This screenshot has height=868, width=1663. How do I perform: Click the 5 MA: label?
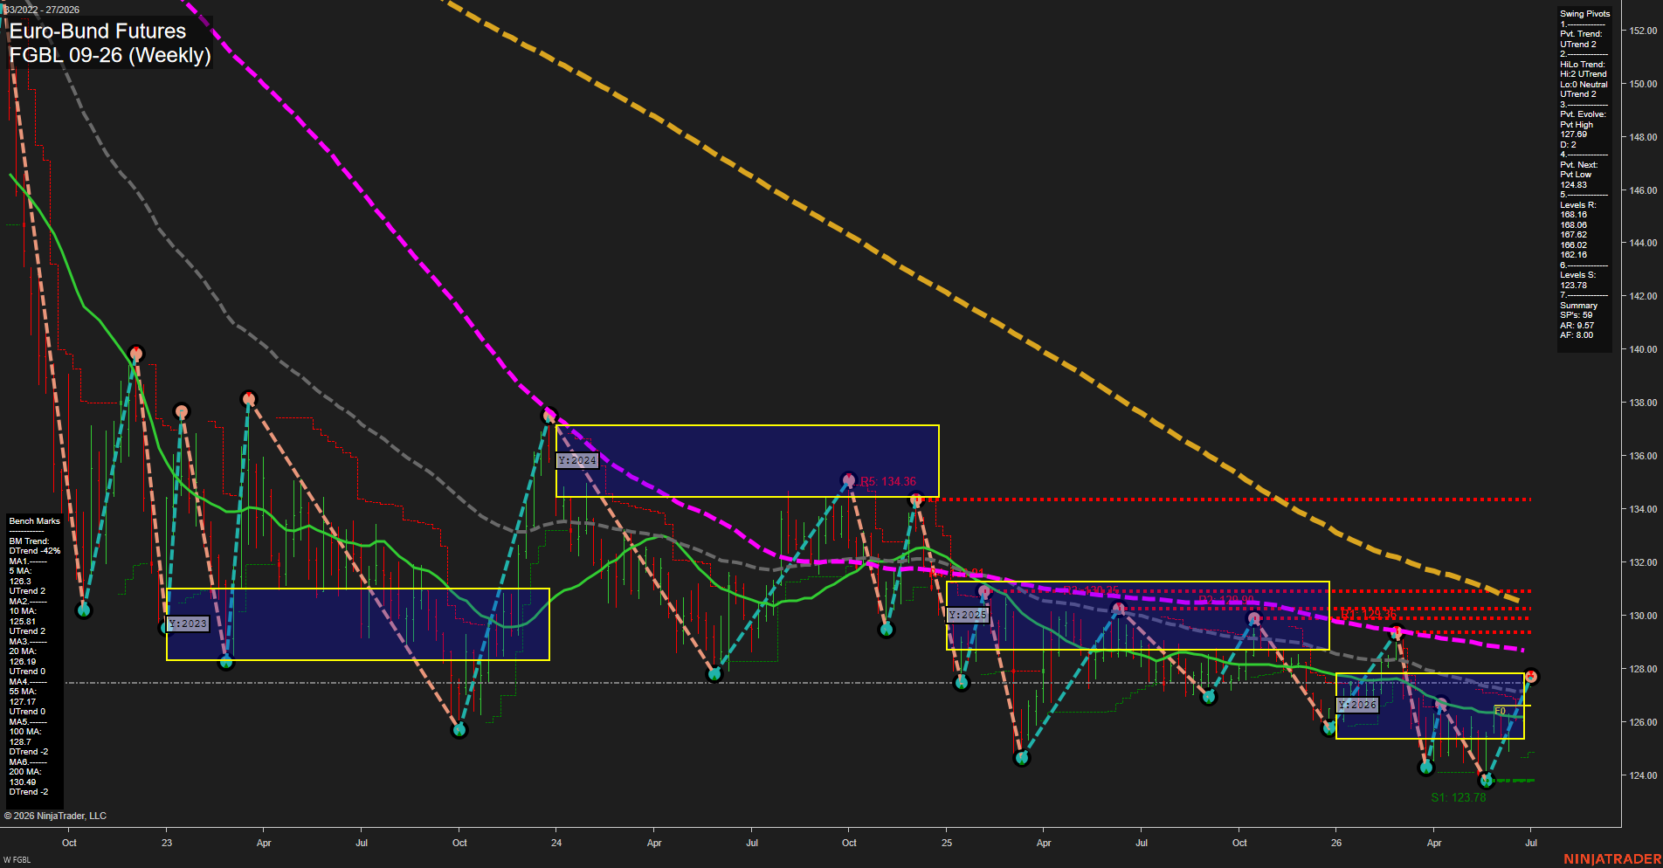point(20,571)
